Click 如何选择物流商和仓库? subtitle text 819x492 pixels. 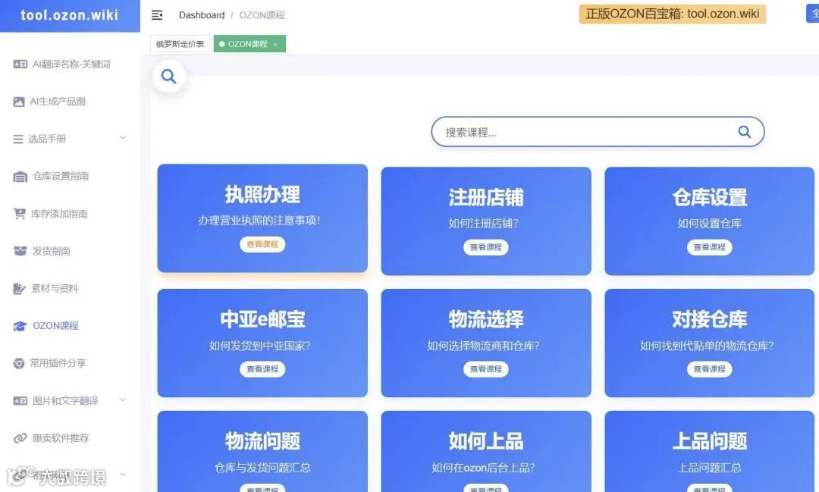(483, 346)
